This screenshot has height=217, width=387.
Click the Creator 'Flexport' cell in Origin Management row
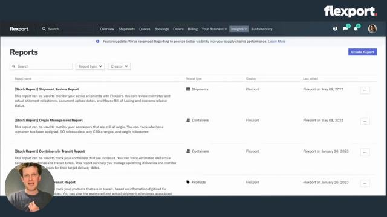[x=252, y=120]
